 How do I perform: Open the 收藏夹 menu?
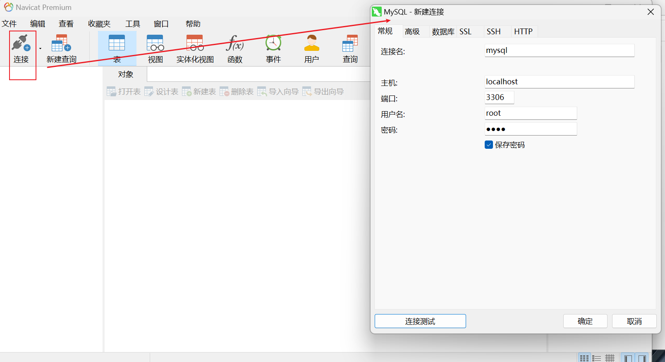[x=99, y=24]
